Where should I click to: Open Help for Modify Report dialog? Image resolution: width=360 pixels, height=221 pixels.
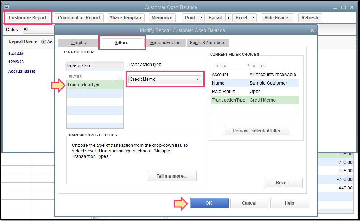[289, 203]
